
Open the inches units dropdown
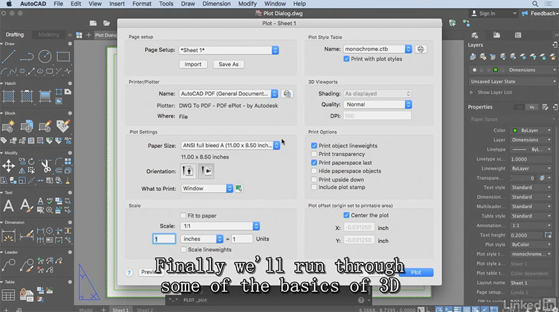pos(202,239)
